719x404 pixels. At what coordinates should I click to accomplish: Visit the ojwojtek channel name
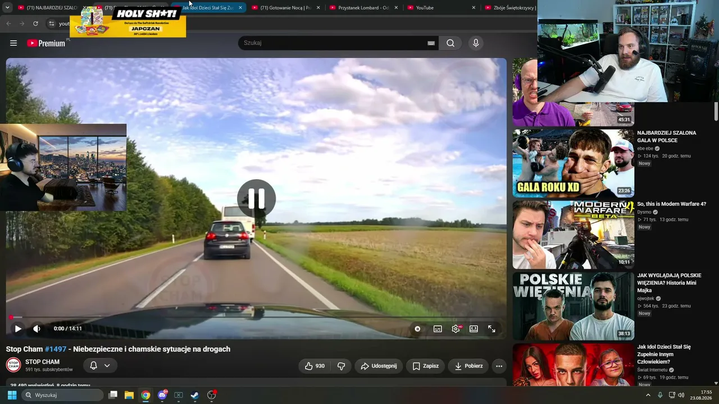tap(646, 299)
